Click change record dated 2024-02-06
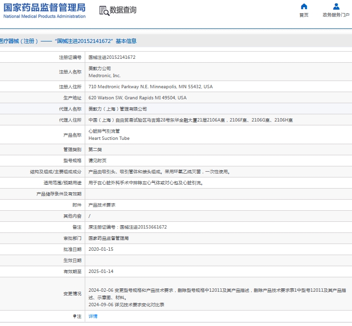 tap(217, 294)
